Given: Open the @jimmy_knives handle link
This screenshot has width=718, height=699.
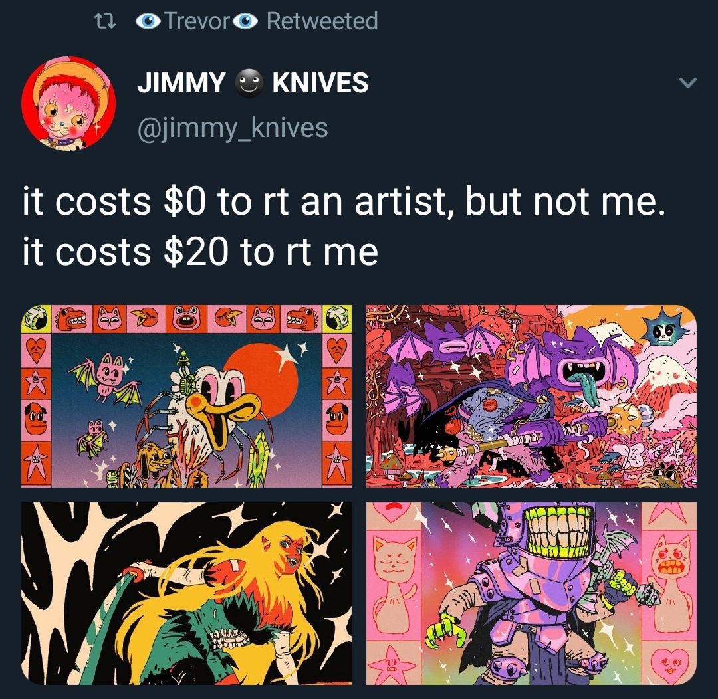Looking at the screenshot, I should click(233, 128).
